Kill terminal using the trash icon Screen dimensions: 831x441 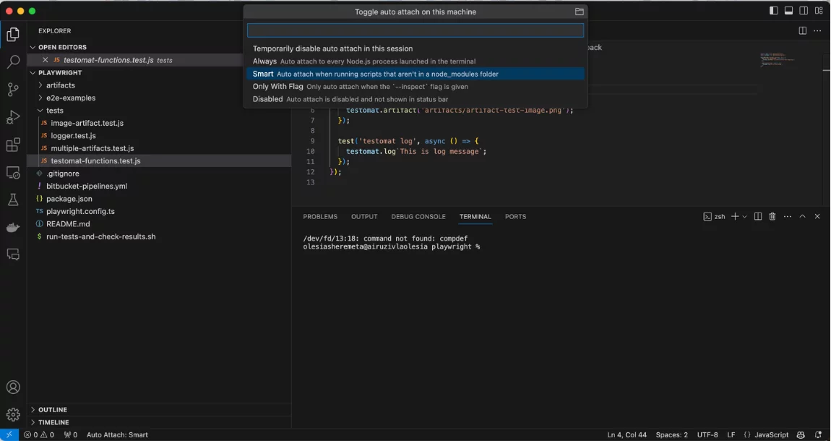[772, 217]
